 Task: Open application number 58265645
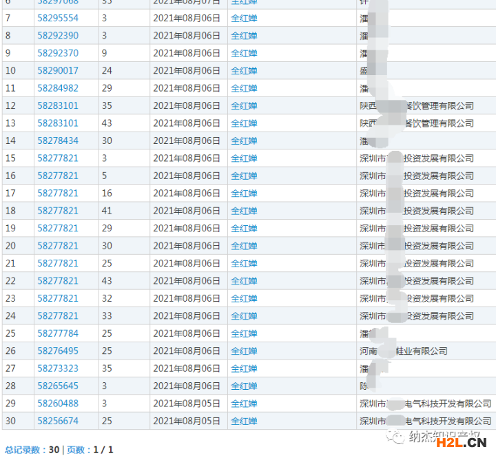pyautogui.click(x=58, y=386)
